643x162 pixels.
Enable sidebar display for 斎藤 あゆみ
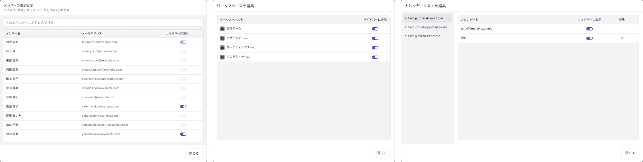click(183, 116)
